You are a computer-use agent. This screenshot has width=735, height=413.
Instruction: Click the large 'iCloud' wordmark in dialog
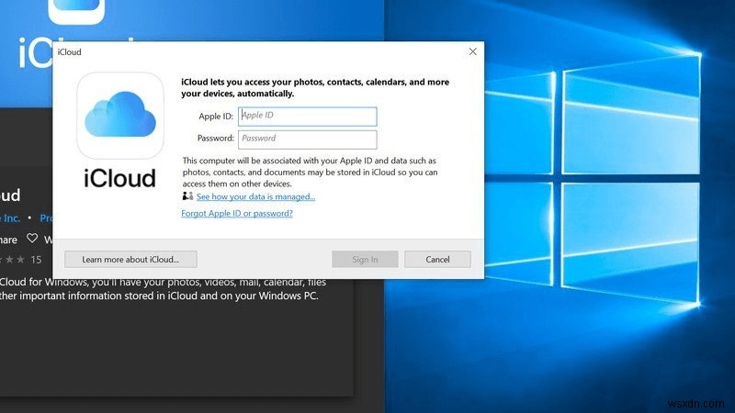pos(119,178)
